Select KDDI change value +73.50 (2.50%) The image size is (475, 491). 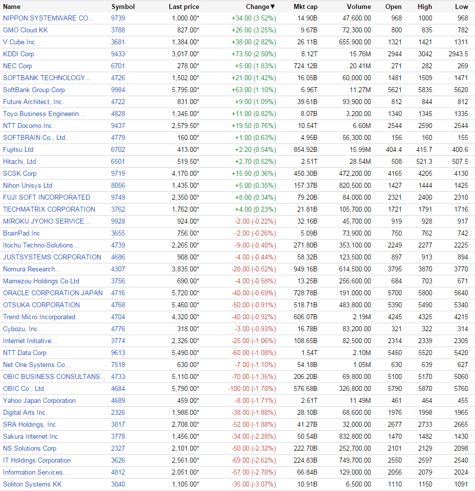tap(253, 54)
